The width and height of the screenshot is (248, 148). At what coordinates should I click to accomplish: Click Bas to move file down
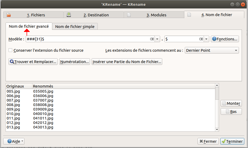coord(231,112)
